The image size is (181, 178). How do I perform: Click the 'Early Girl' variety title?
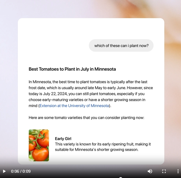coord(63,139)
